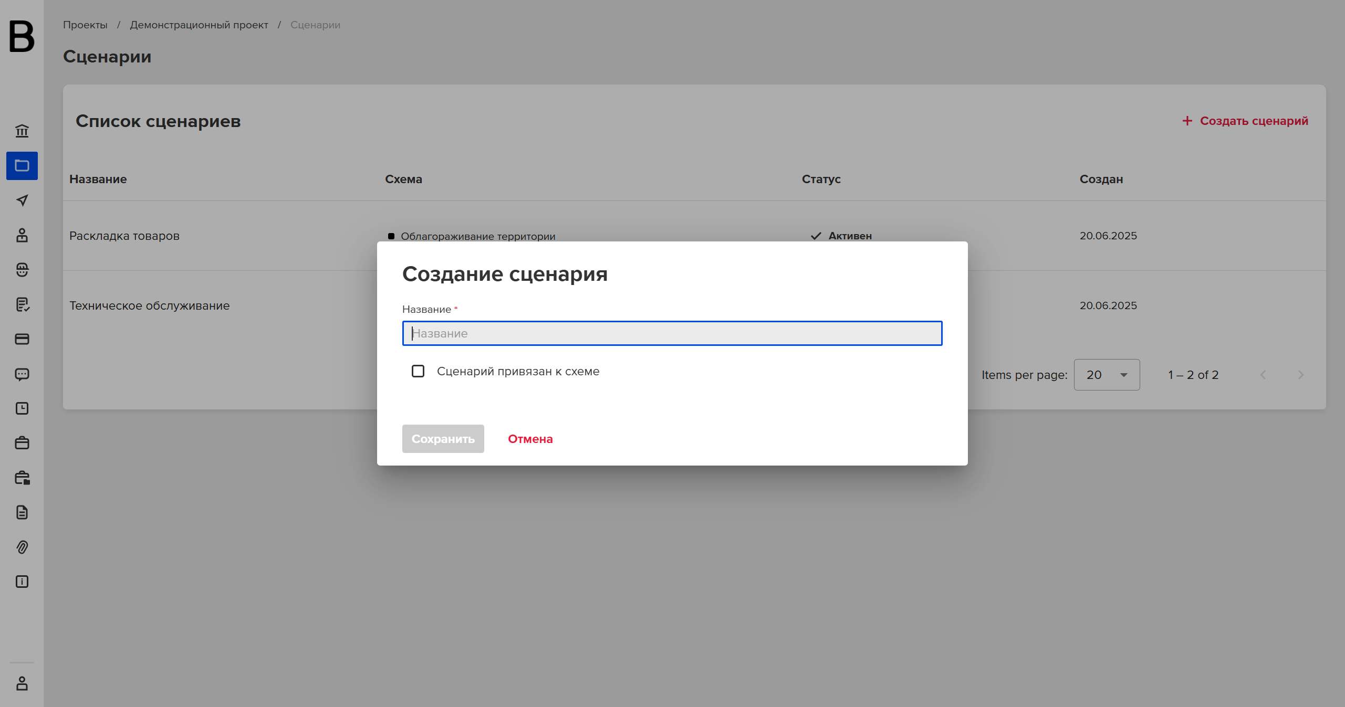Open the document page sidebar icon
1345x707 pixels.
[x=22, y=512]
